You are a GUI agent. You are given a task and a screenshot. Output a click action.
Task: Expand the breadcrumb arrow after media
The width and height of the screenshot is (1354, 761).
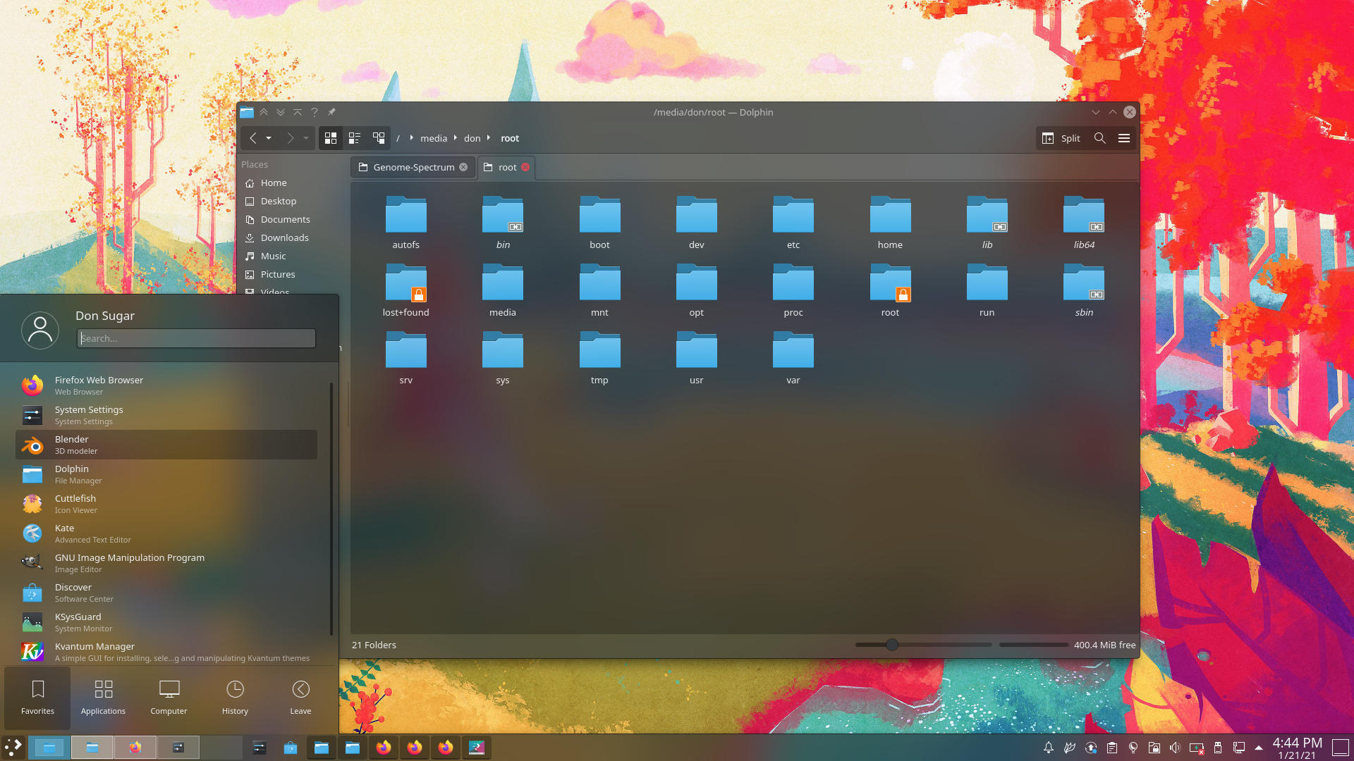[x=455, y=137]
